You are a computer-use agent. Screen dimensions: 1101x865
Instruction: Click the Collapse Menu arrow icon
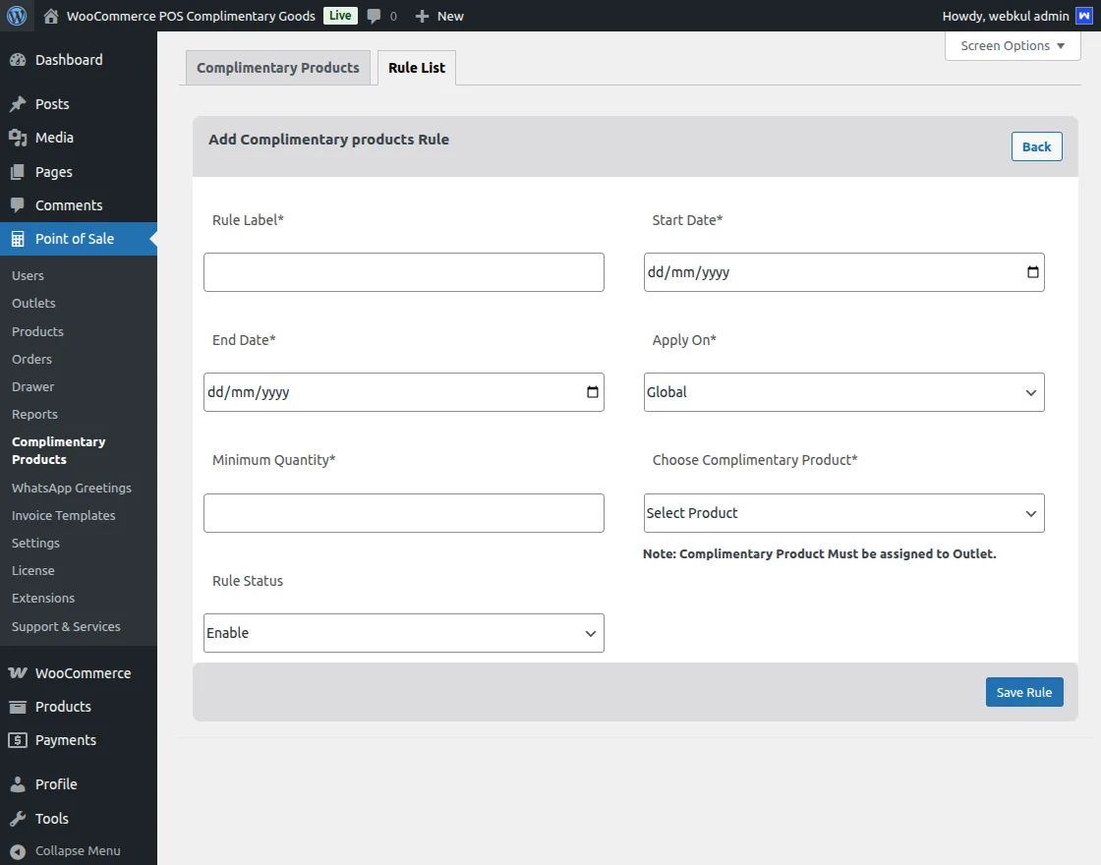(17, 850)
